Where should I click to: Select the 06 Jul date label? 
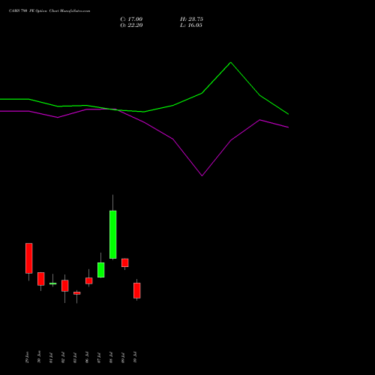click(x=87, y=358)
